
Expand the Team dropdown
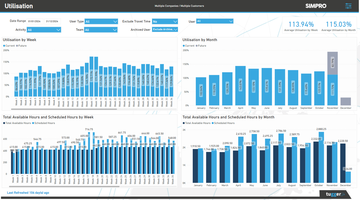click(101, 30)
